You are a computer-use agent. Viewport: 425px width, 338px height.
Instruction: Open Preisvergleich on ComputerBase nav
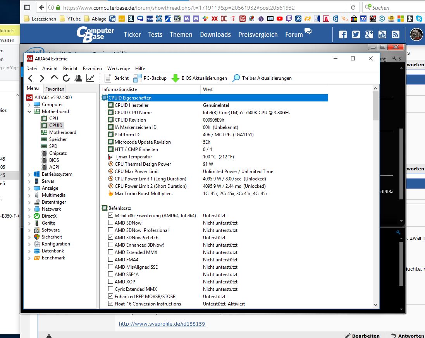(258, 35)
